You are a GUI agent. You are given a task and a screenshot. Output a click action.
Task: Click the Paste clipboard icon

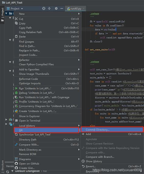16,36
